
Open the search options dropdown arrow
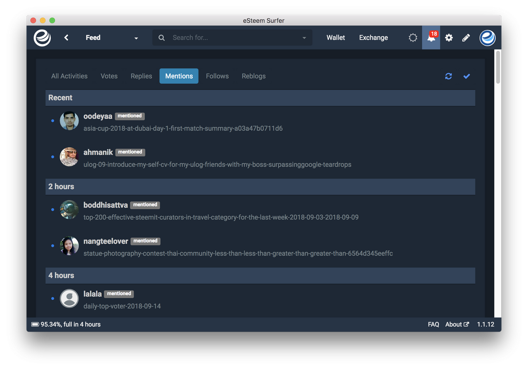point(304,38)
